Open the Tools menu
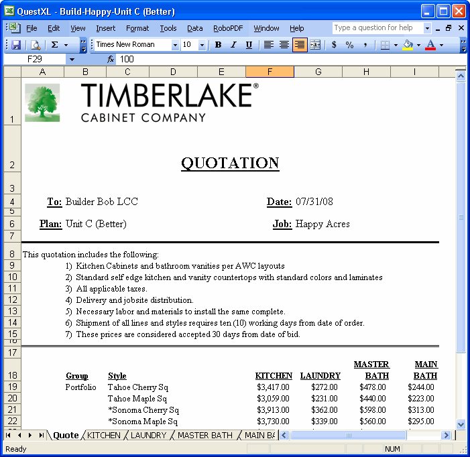The image size is (470, 457). click(x=168, y=28)
